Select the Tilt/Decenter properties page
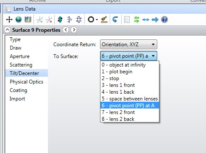The image size is (206, 153). [27, 73]
